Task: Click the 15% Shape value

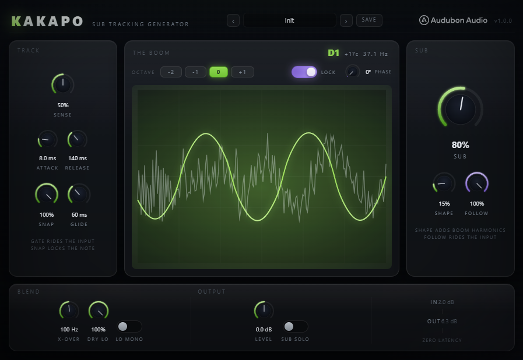Action: (444, 204)
